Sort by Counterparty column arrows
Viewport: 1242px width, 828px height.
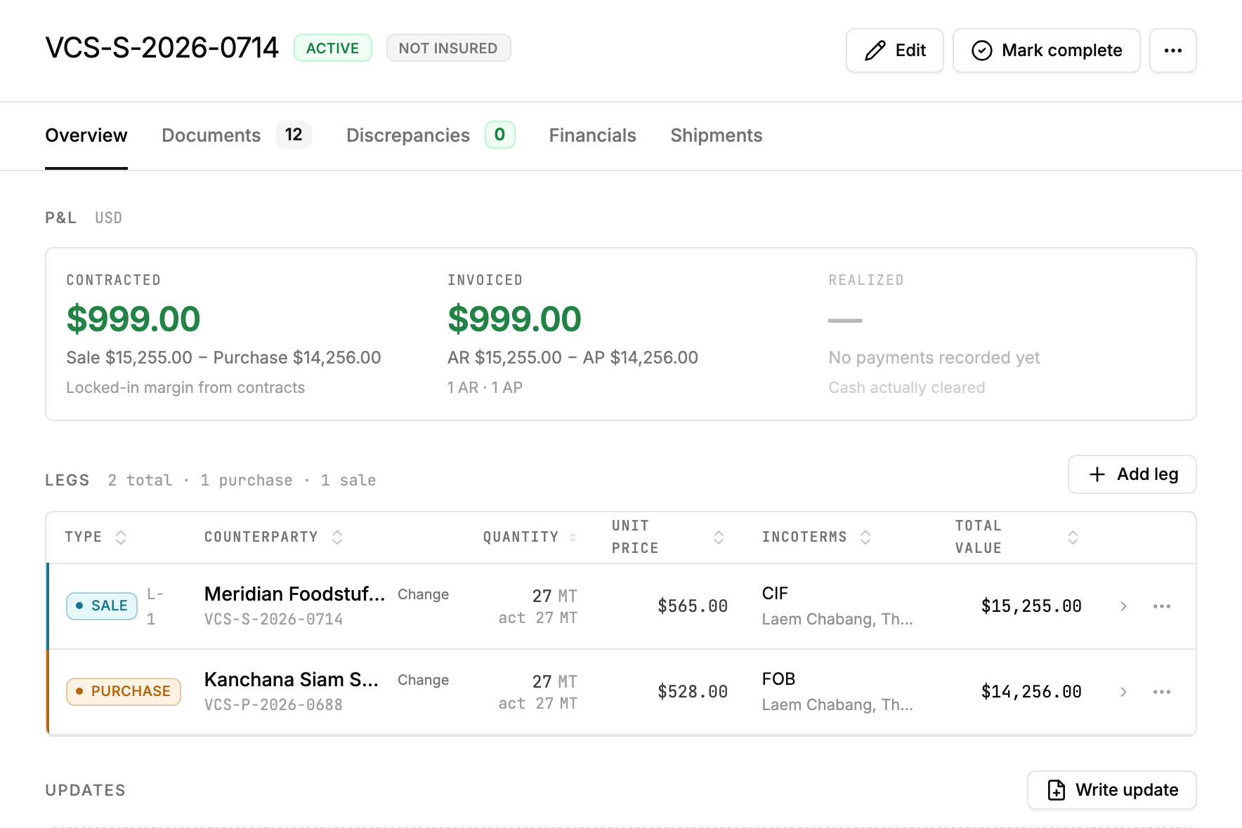tap(337, 537)
